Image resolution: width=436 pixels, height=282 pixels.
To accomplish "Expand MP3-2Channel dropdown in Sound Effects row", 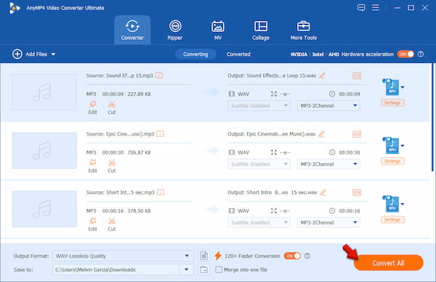I will tap(328, 106).
